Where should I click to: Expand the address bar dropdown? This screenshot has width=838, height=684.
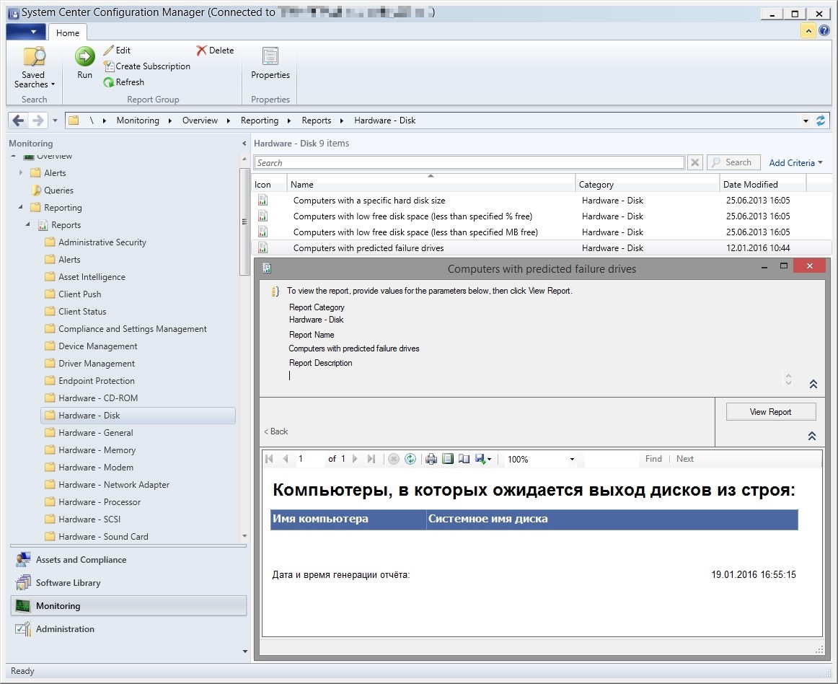pos(806,121)
